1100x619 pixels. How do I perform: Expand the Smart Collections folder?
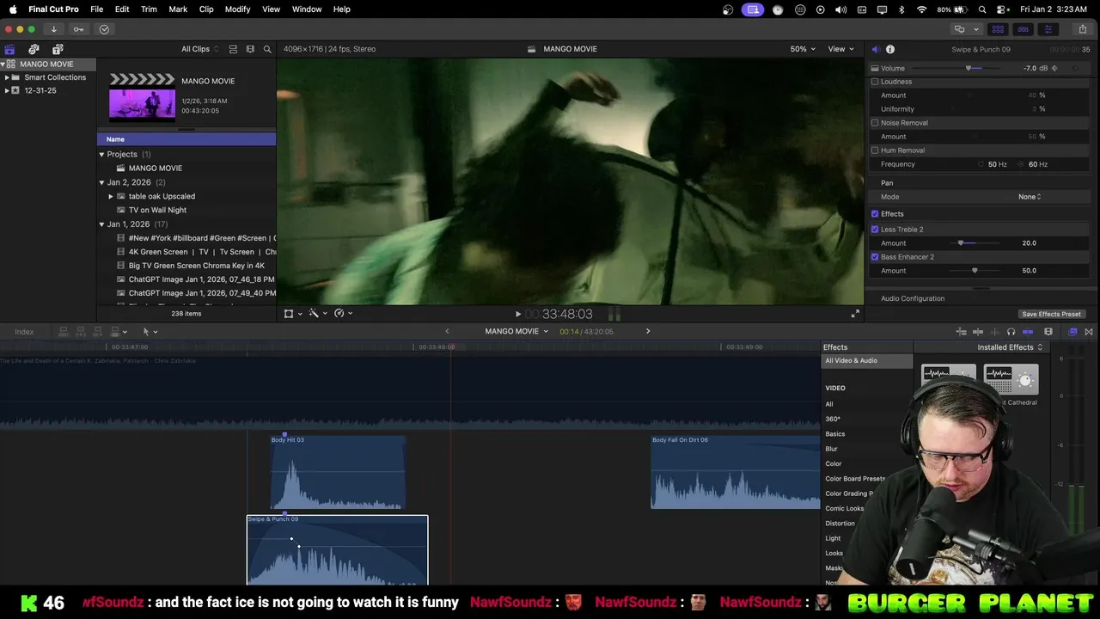(x=7, y=77)
